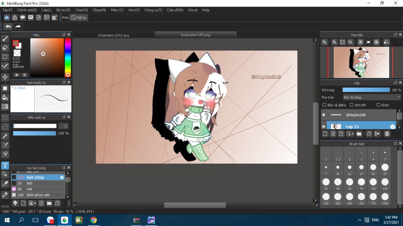Enable the Xén bớt checkbox

pos(351,105)
